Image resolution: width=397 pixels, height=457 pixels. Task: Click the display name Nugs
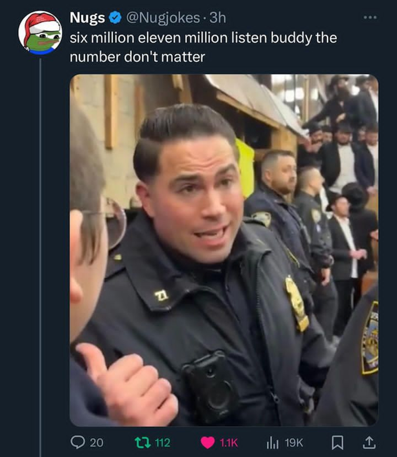87,17
